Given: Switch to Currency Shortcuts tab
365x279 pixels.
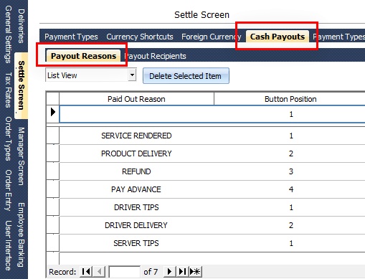Looking at the screenshot, I should click(x=140, y=37).
